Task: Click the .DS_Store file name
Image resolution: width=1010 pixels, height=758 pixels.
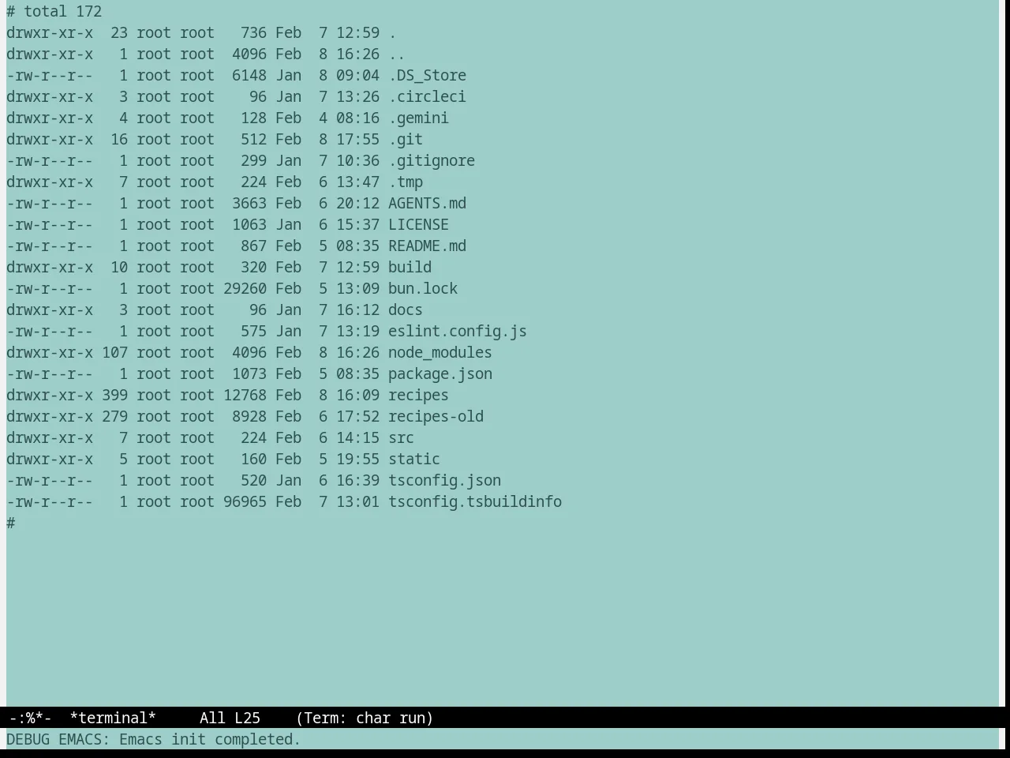Action: click(x=427, y=75)
